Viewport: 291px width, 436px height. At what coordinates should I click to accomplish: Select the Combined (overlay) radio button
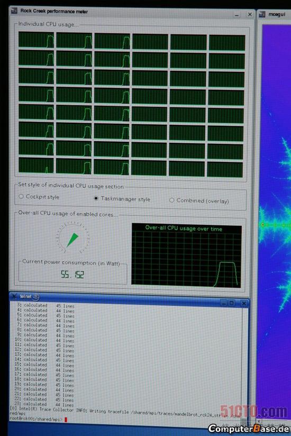(x=172, y=200)
